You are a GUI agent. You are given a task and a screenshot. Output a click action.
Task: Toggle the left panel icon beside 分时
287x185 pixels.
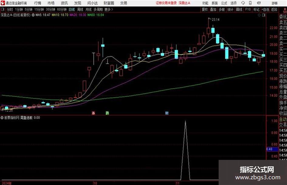point(2,9)
